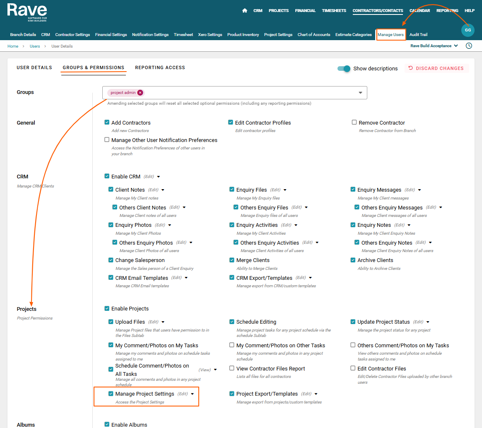Open Xero Settings tab
Screen dimensions: 482x428
210,35
